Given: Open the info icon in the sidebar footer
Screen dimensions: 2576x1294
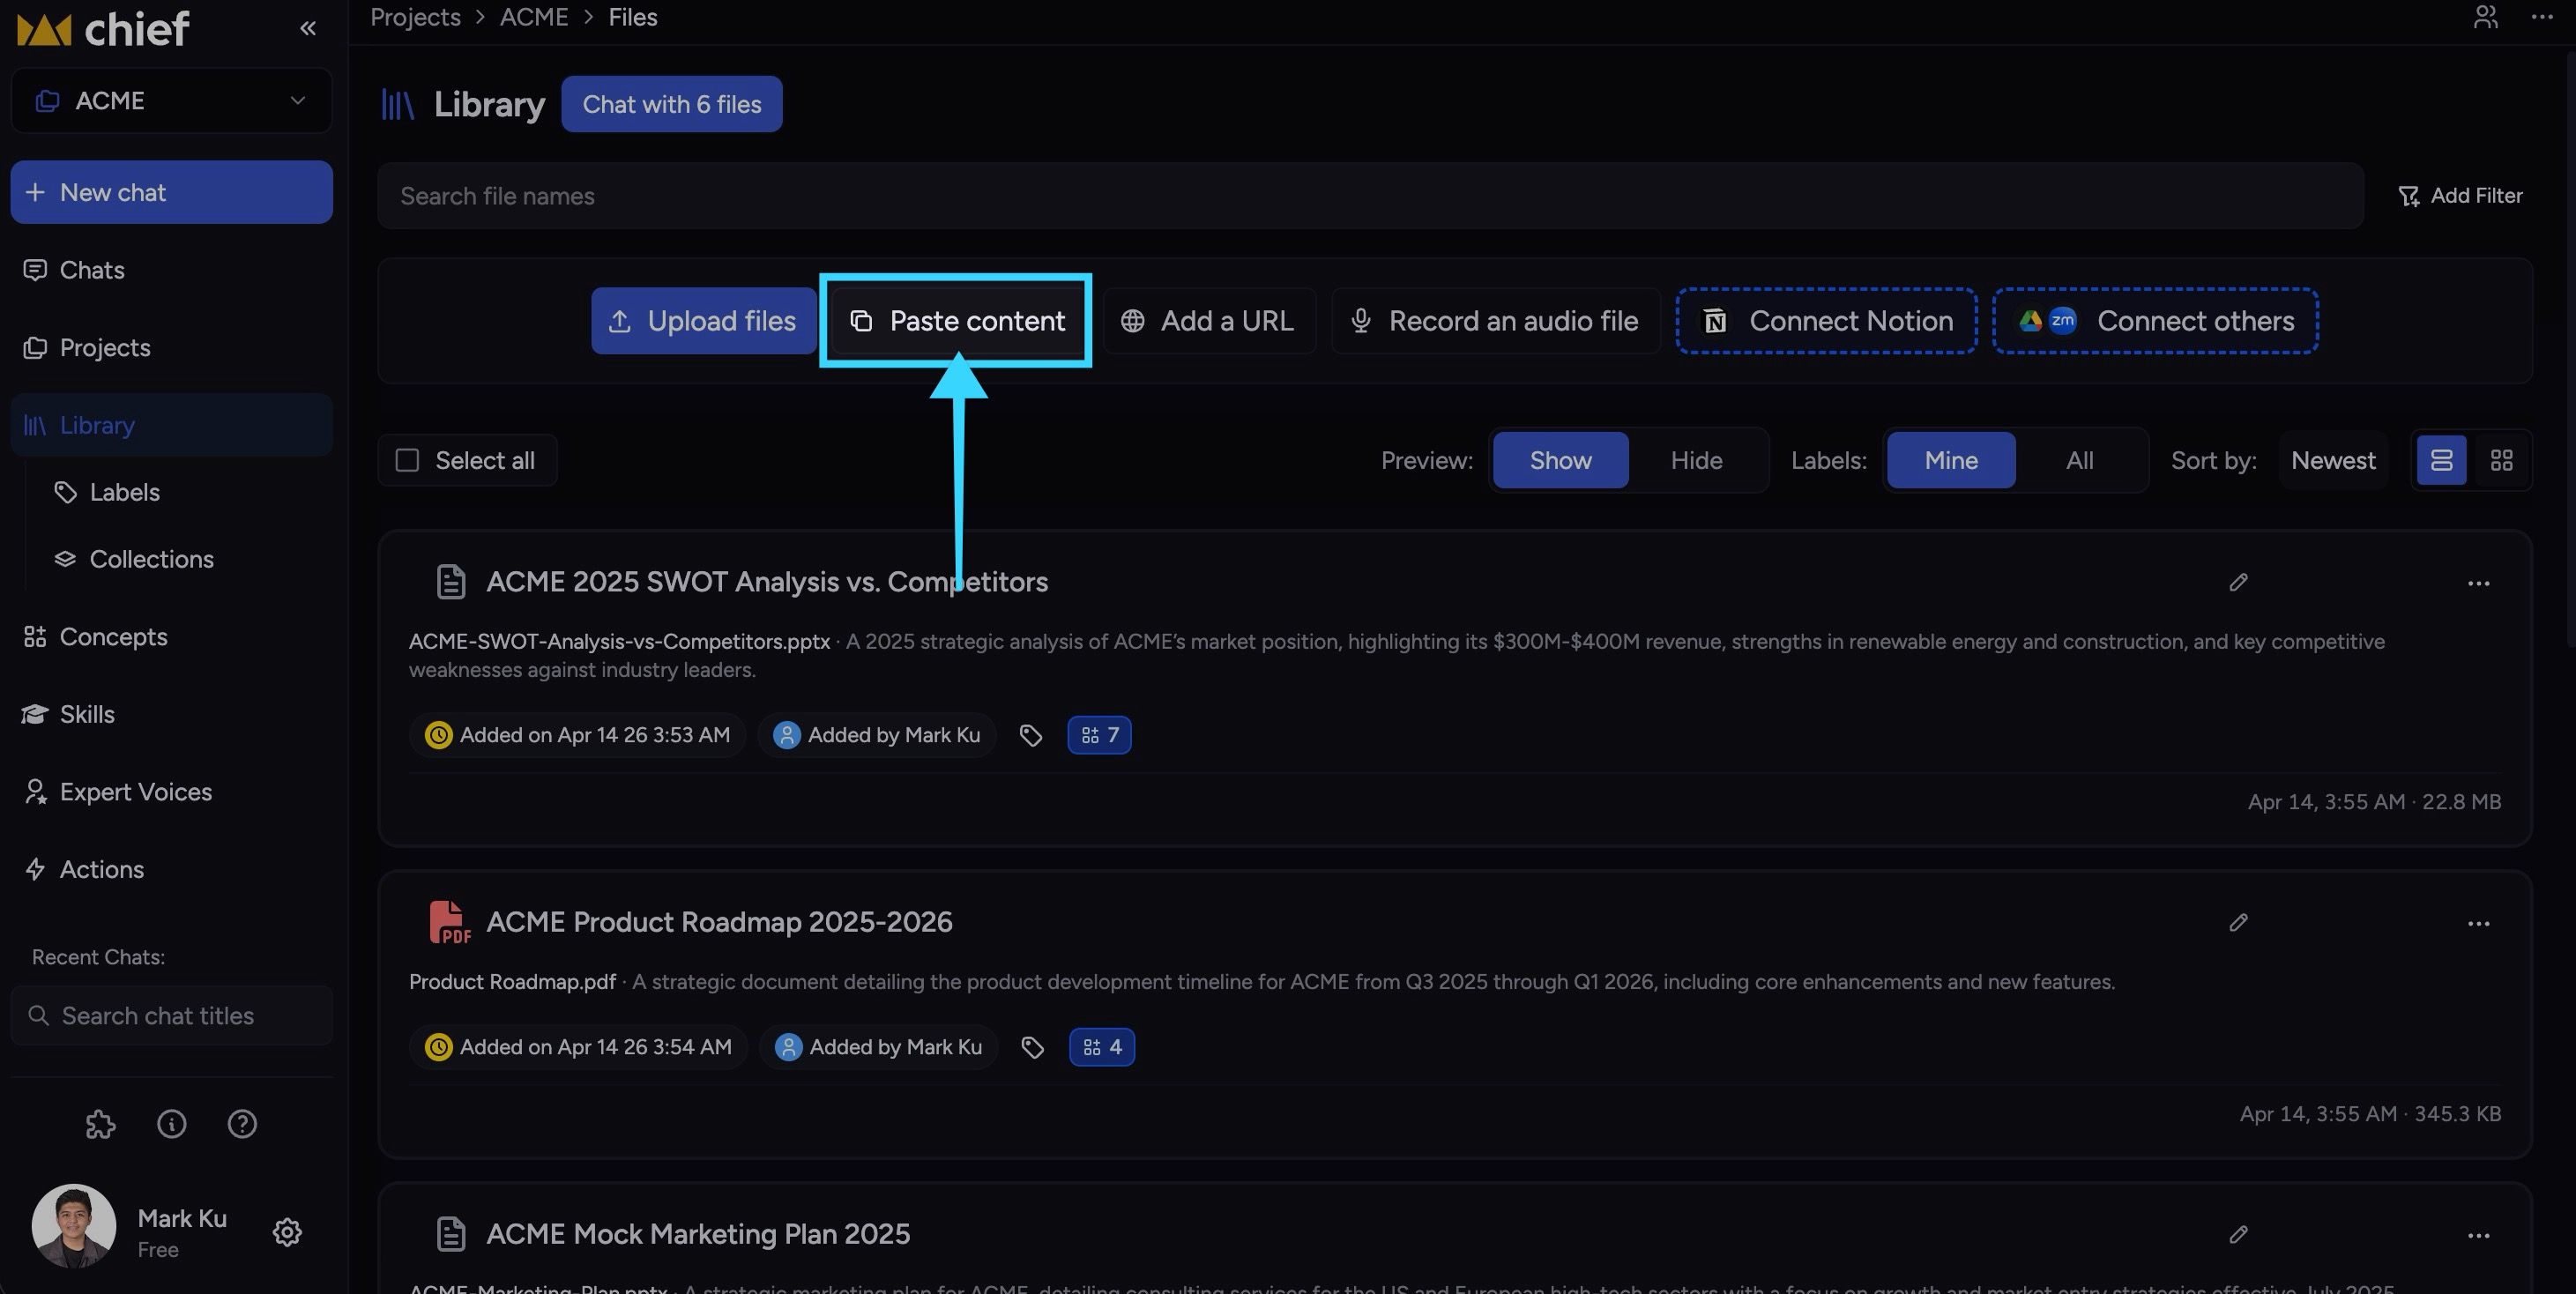Looking at the screenshot, I should (x=171, y=1124).
